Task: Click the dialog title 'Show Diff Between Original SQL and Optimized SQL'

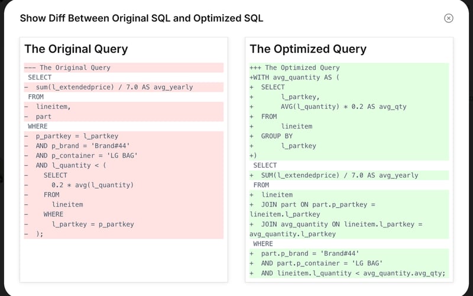Action: tap(141, 18)
